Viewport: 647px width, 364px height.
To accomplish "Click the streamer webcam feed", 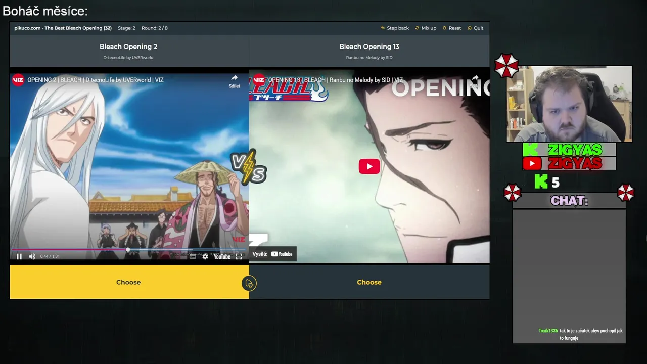I will click(569, 104).
